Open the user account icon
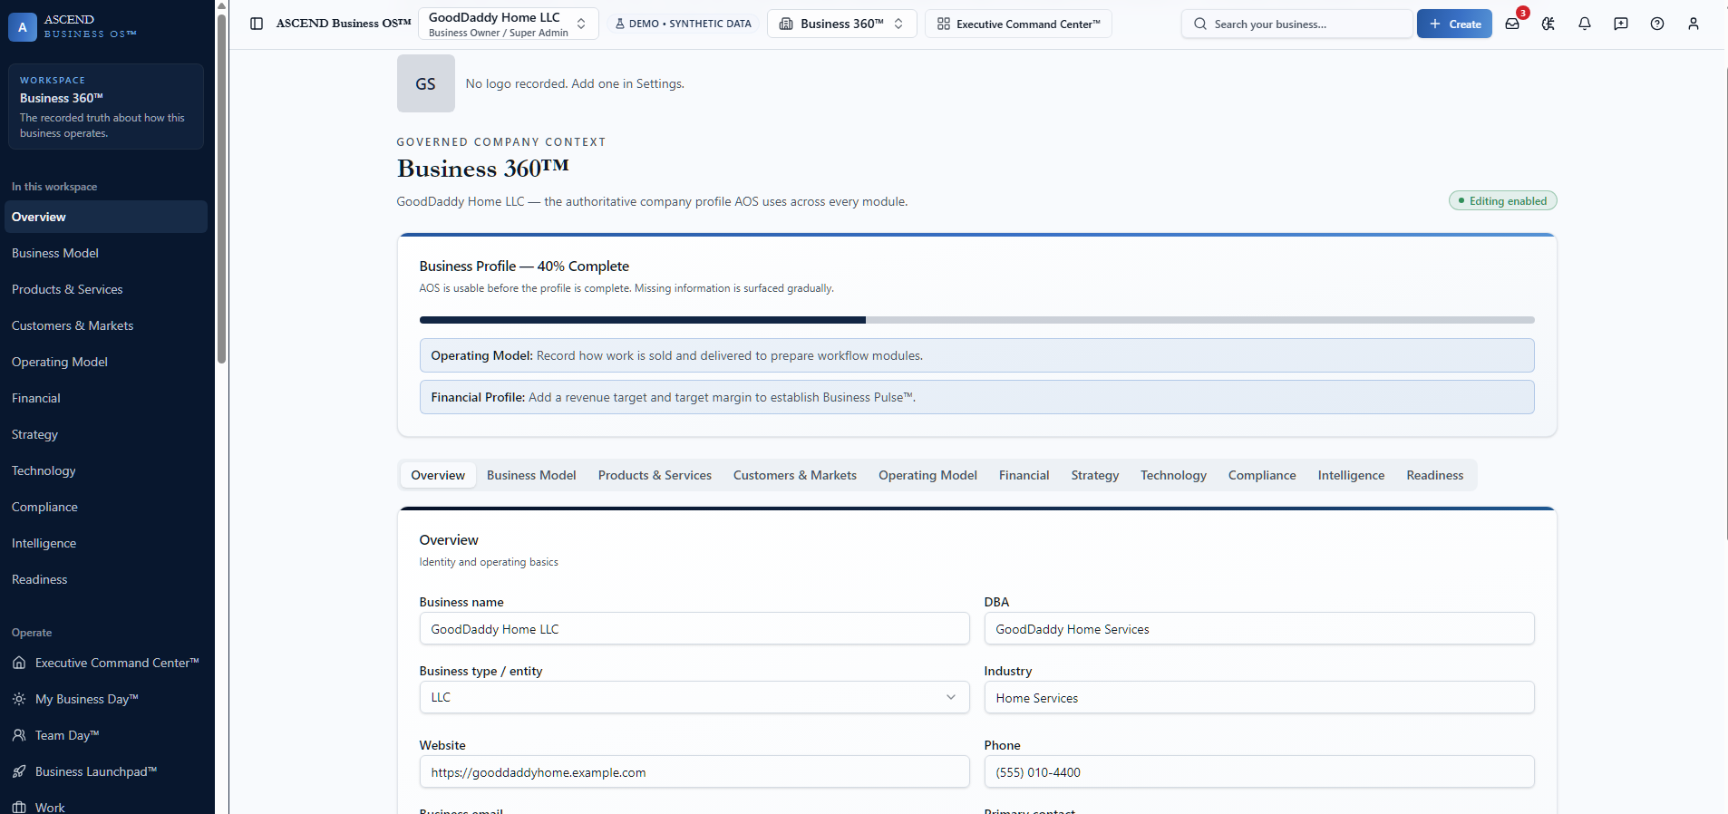Screen dimensions: 1728x814 coord(1694,24)
